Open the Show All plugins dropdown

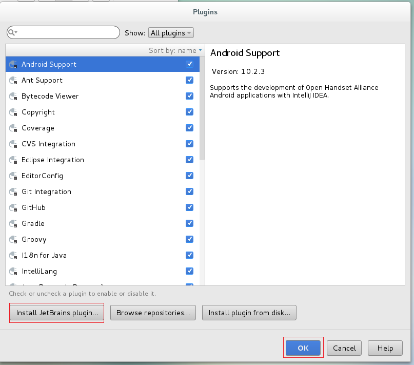(171, 33)
